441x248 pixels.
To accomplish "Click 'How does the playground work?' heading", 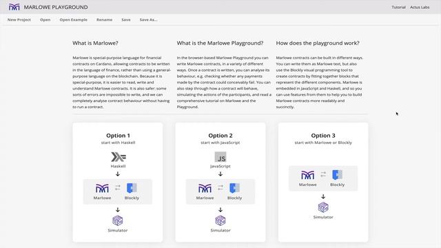I will point(318,43).
